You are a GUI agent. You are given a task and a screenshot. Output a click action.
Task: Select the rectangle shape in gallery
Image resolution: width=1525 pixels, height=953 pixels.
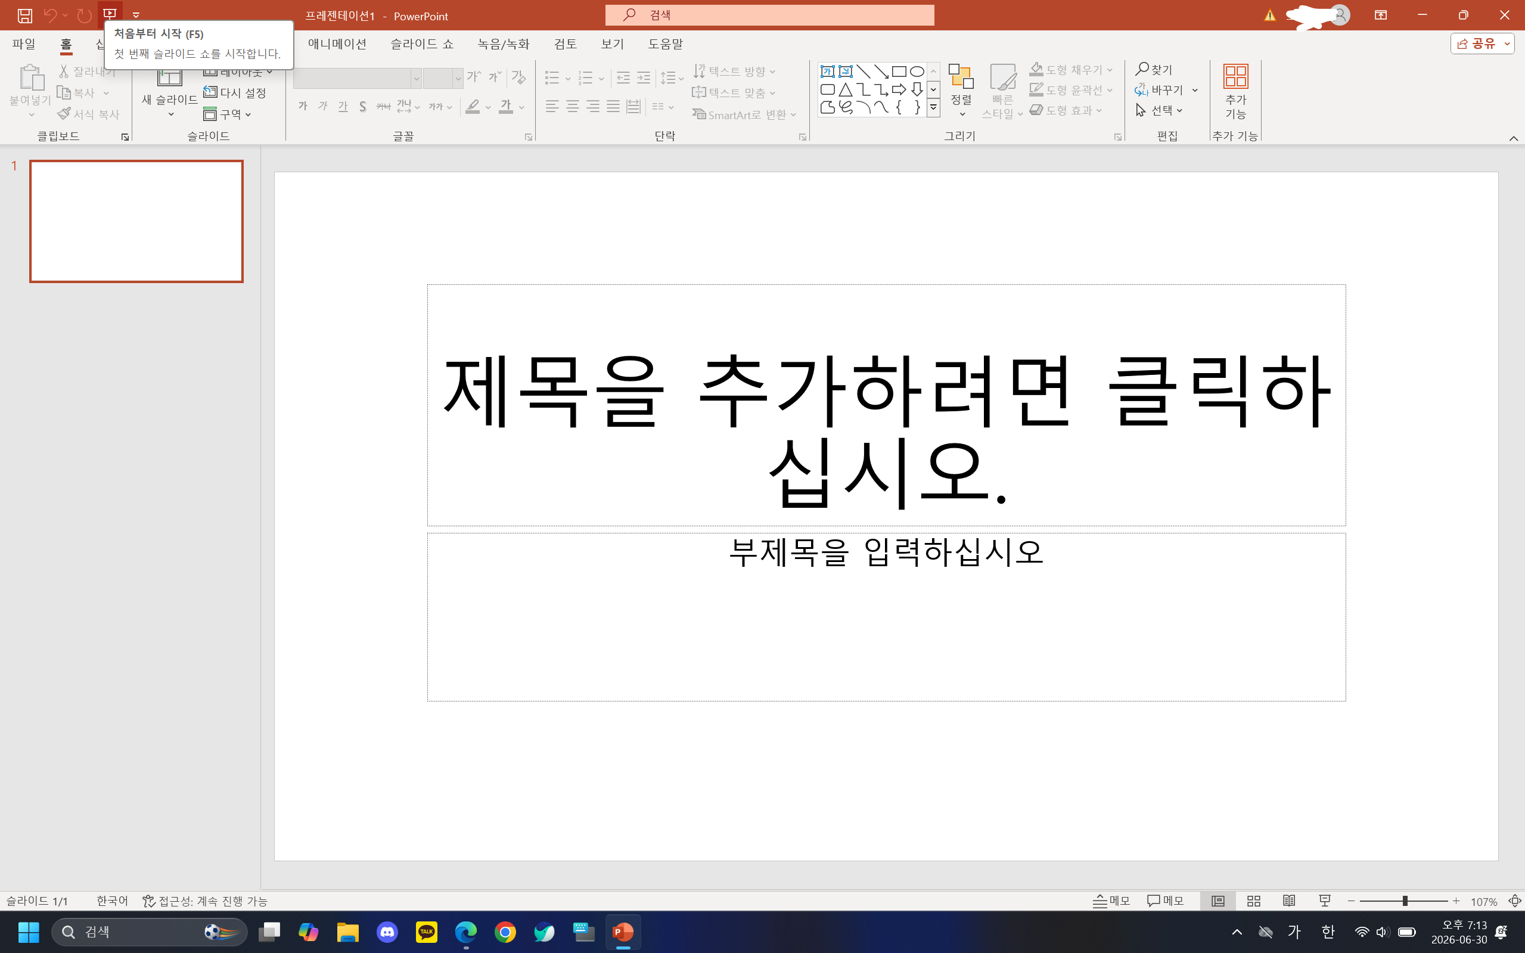point(899,72)
